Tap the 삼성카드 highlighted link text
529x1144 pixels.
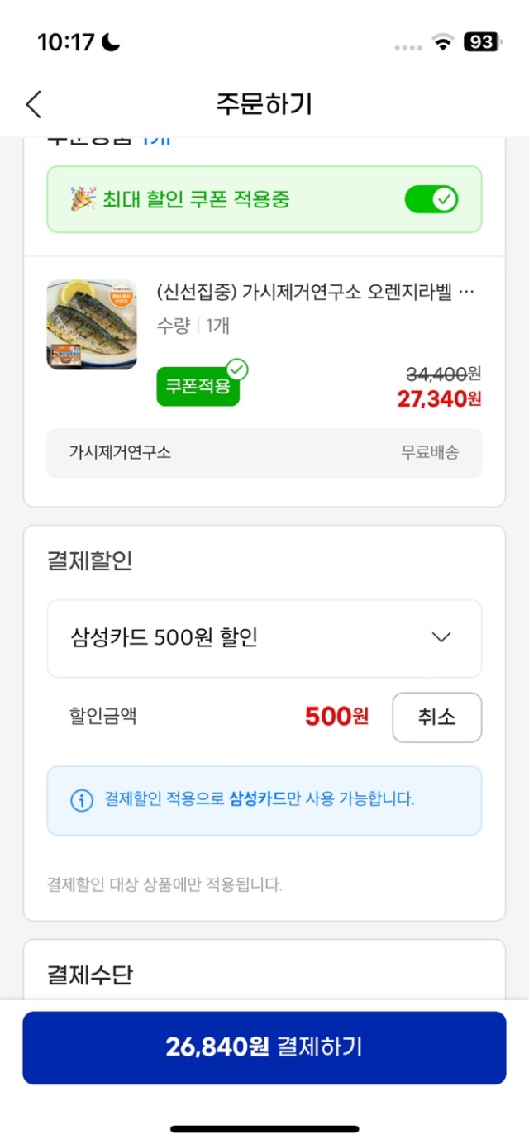(257, 799)
